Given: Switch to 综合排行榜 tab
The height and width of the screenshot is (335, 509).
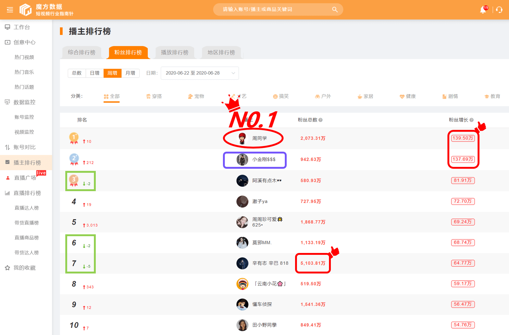Looking at the screenshot, I should coord(81,53).
